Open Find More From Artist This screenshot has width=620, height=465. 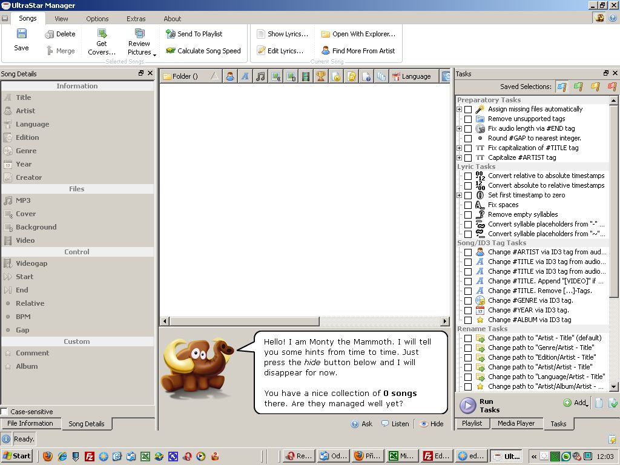click(358, 51)
